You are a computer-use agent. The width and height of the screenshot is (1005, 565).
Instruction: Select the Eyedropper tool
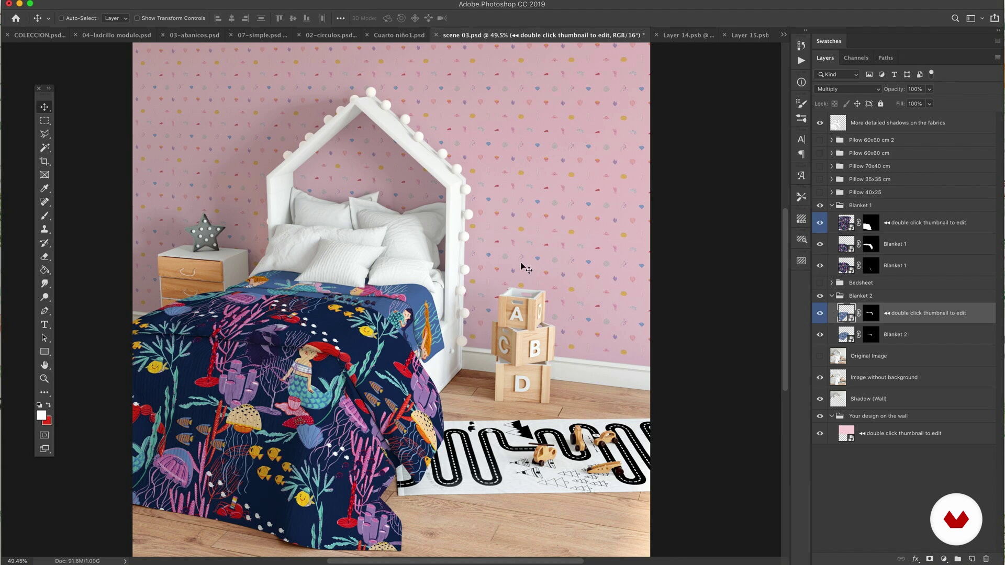(44, 189)
